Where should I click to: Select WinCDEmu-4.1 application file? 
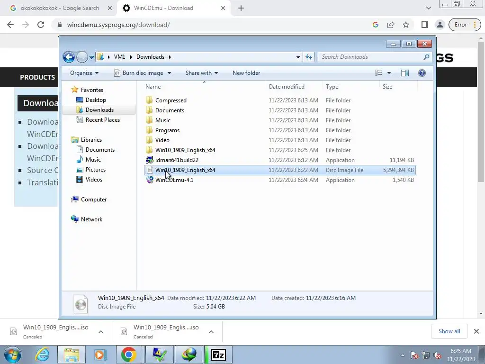174,180
